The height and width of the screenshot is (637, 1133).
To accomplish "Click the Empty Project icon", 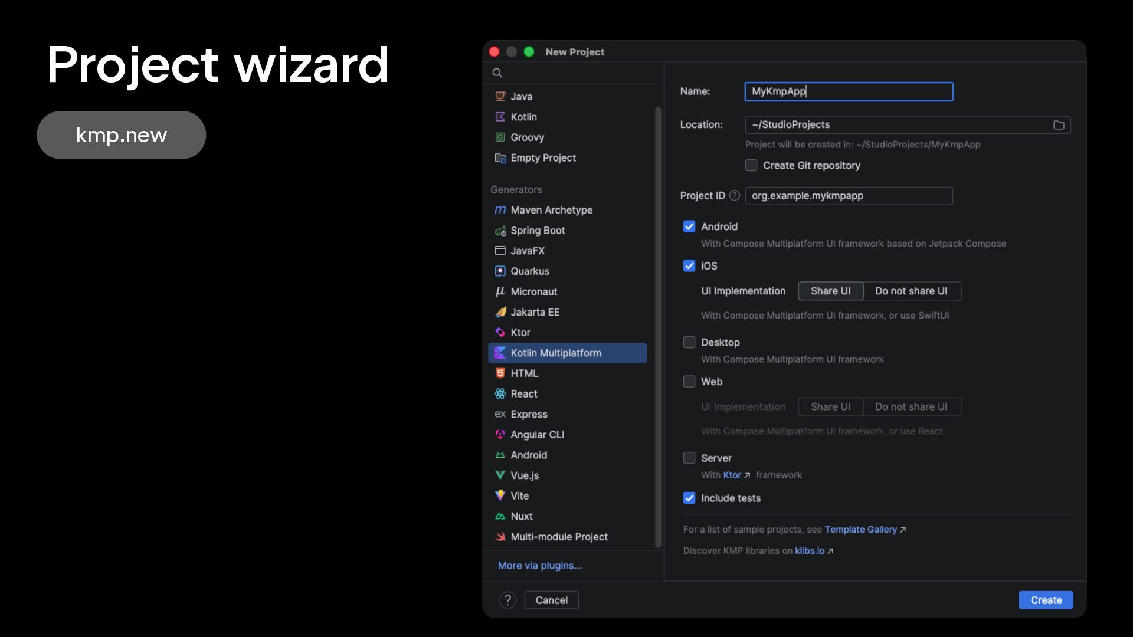I will tap(500, 157).
